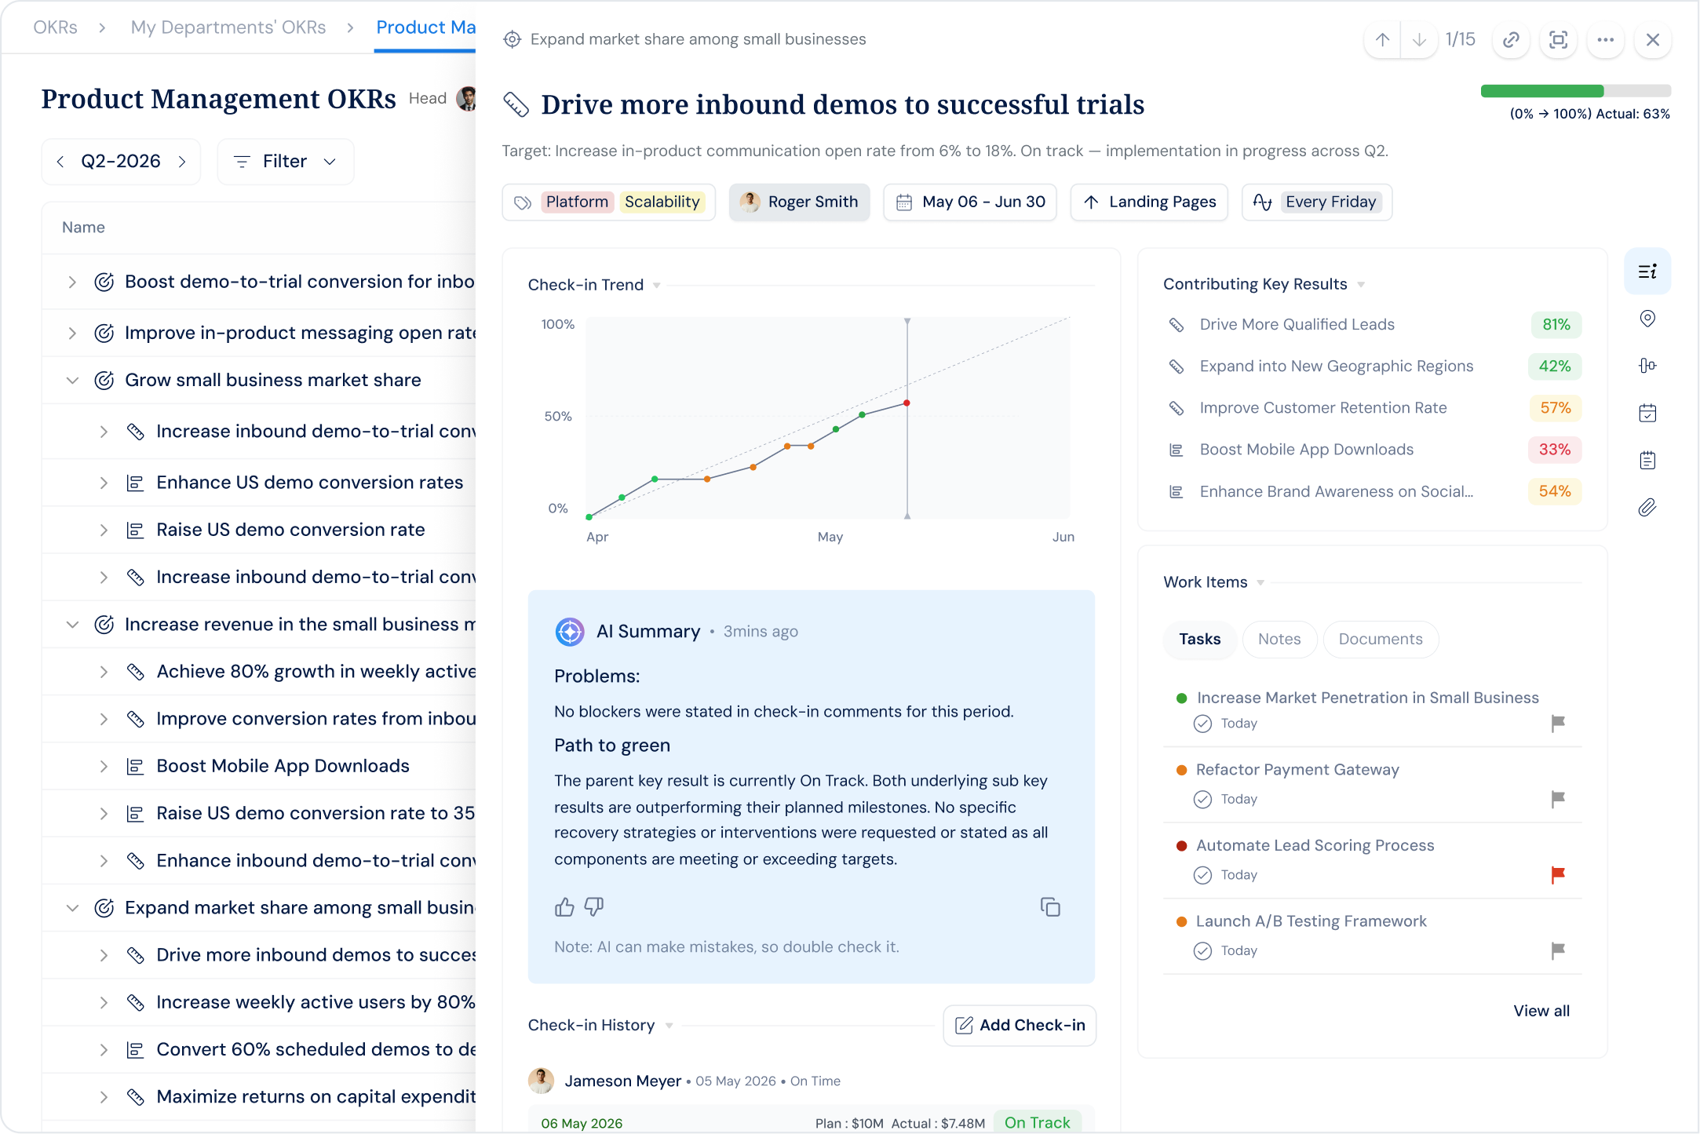Open the Filter dropdown
The image size is (1700, 1134).
(x=286, y=162)
